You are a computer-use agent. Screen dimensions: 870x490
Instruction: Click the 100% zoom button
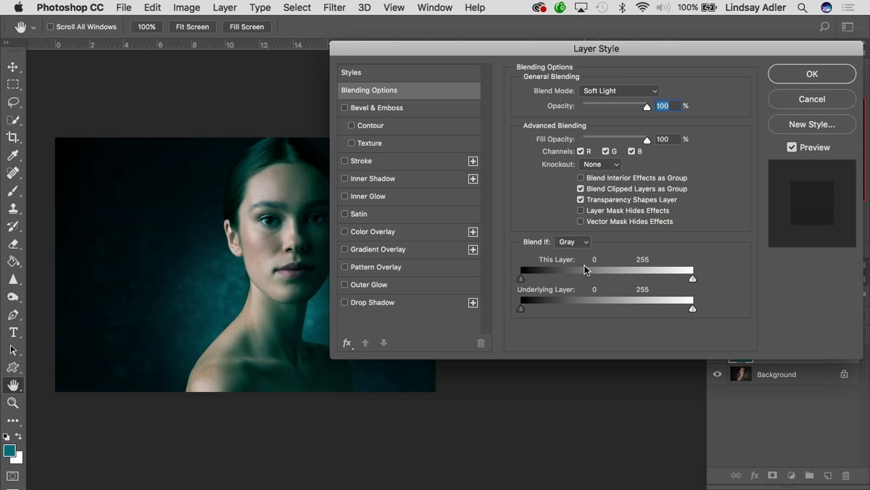pyautogui.click(x=147, y=27)
